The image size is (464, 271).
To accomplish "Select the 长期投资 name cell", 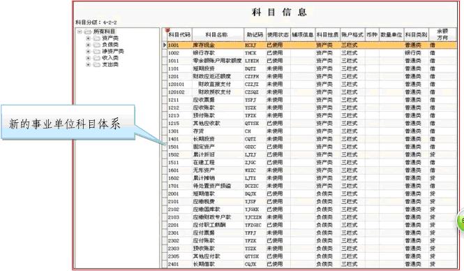I will click(x=218, y=139).
